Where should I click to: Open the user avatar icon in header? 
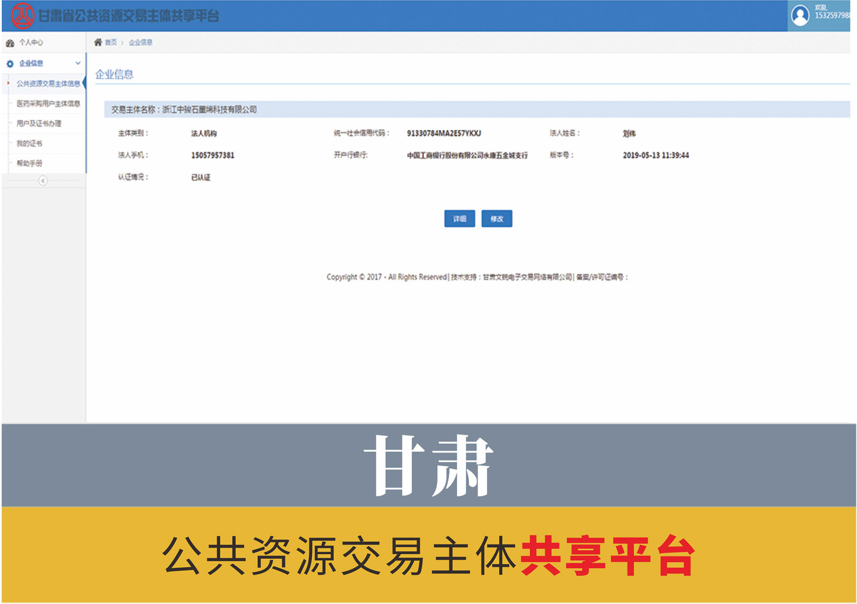[x=799, y=16]
